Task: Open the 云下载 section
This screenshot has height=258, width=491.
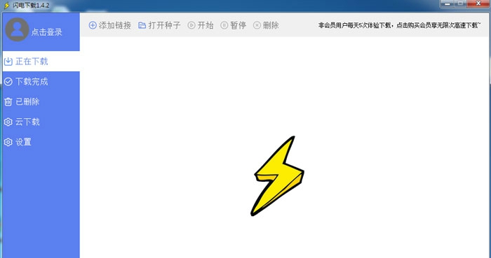Action: (x=41, y=122)
